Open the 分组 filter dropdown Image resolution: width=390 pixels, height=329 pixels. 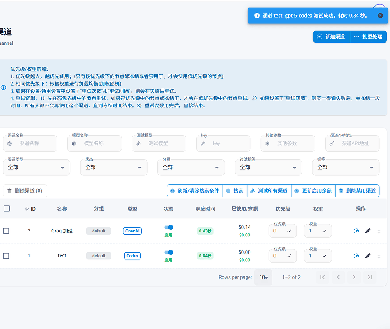tap(191, 168)
